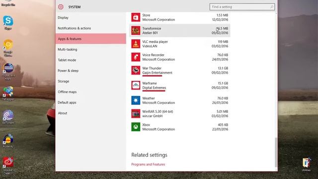Click Digital Extremes publisher text
The height and width of the screenshot is (179, 318).
point(154,88)
